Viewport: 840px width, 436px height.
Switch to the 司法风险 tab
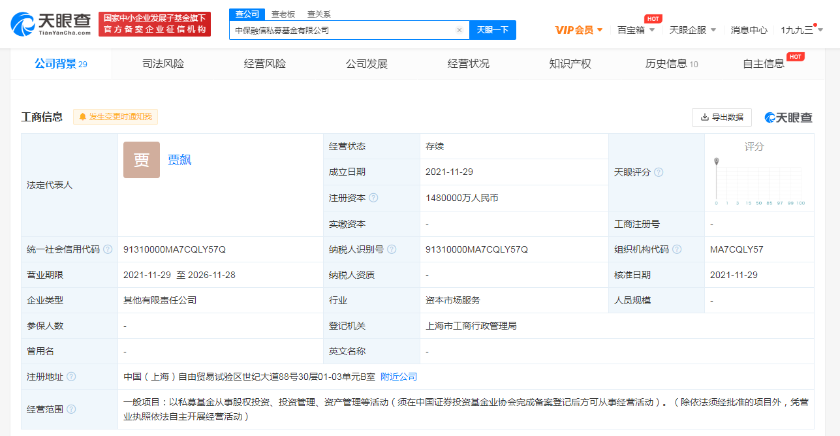[x=164, y=63]
